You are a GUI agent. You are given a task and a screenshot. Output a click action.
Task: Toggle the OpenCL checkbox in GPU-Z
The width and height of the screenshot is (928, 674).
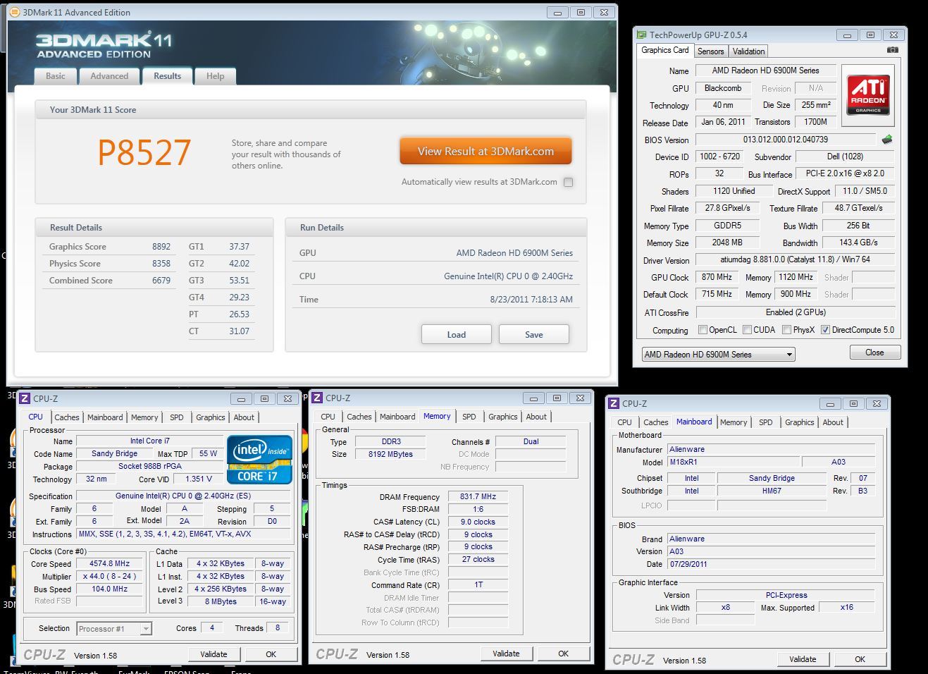tap(703, 330)
